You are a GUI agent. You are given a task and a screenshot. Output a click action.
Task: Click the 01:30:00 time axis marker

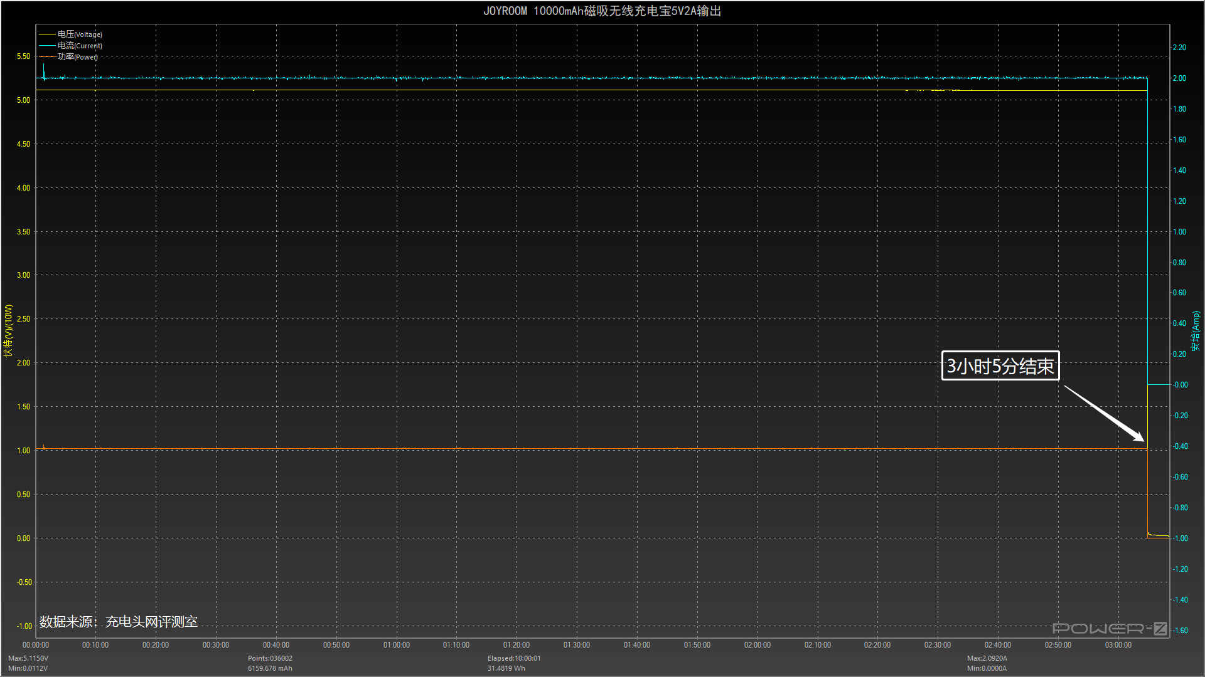576,645
